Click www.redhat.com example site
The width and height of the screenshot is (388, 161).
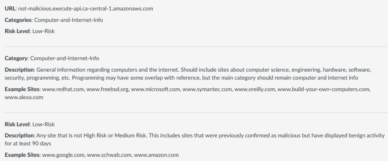tap(64, 89)
